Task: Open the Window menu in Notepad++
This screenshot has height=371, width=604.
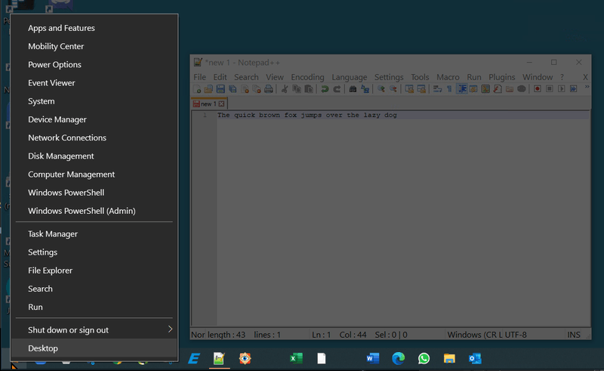Action: tap(538, 77)
